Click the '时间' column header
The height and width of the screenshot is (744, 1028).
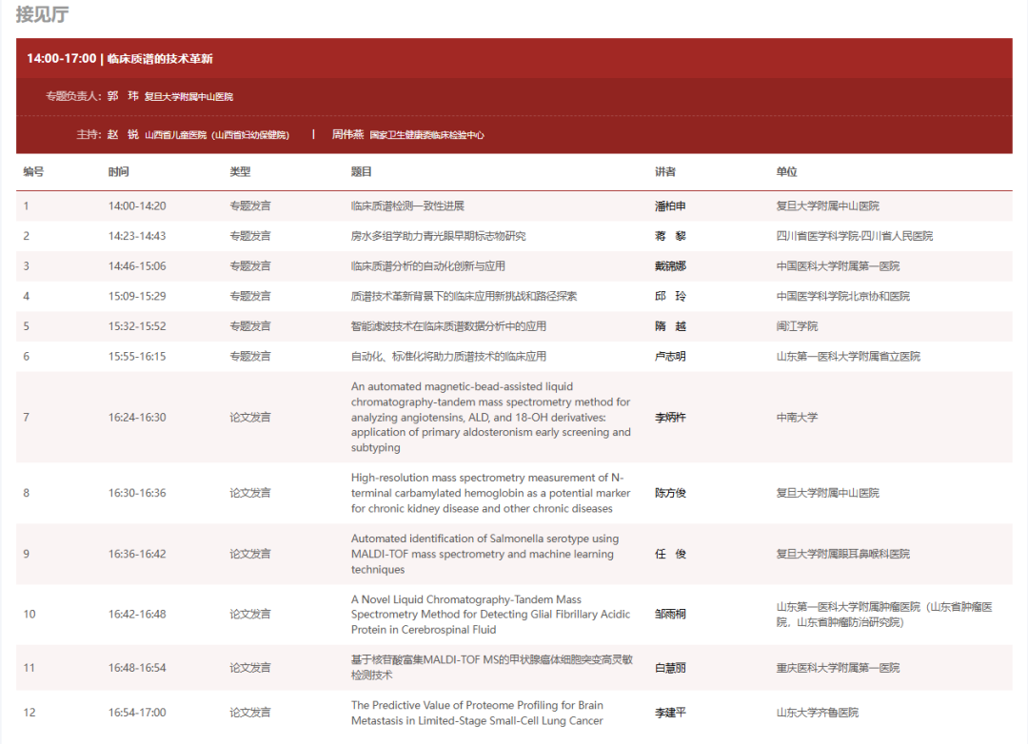pos(119,172)
